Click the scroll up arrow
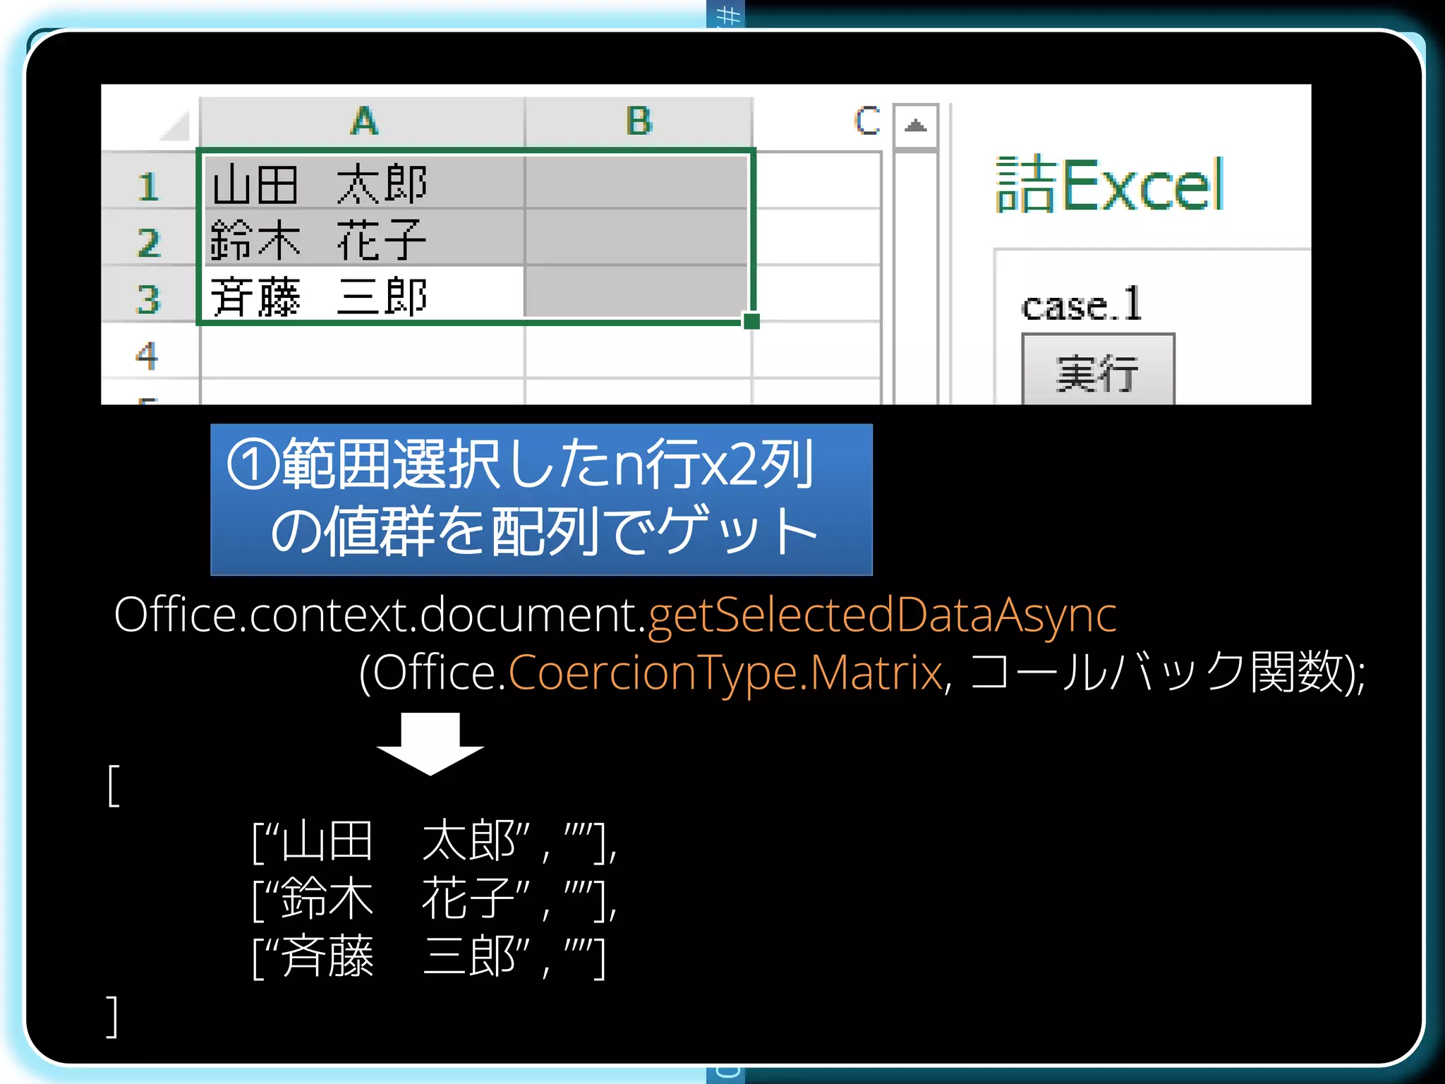This screenshot has height=1084, width=1445. [916, 126]
